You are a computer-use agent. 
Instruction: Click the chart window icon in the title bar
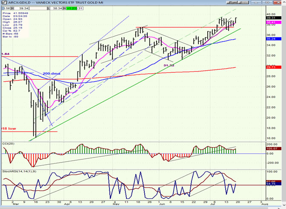[x=3, y=2]
